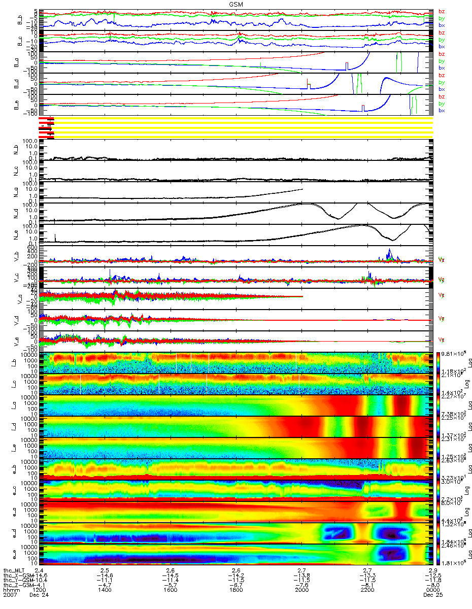Select the bz legend of the B_a panel
Viewport: 472px width, 609px height.
[442, 54]
